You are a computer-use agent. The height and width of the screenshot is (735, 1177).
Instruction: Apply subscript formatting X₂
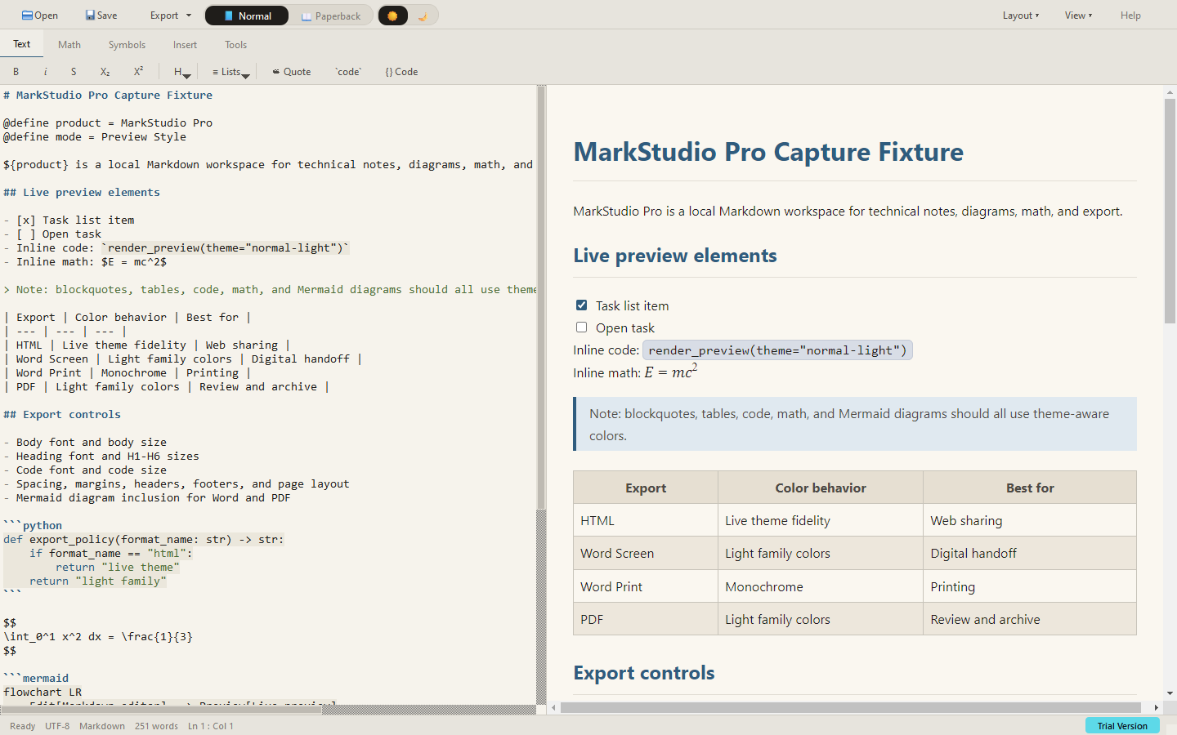(105, 72)
